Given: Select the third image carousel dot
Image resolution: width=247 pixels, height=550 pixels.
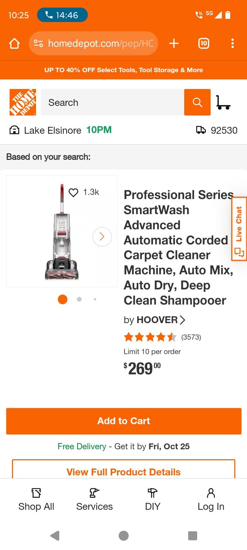Looking at the screenshot, I should coord(95,299).
